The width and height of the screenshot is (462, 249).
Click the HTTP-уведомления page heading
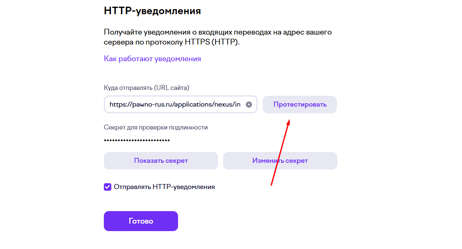[152, 11]
